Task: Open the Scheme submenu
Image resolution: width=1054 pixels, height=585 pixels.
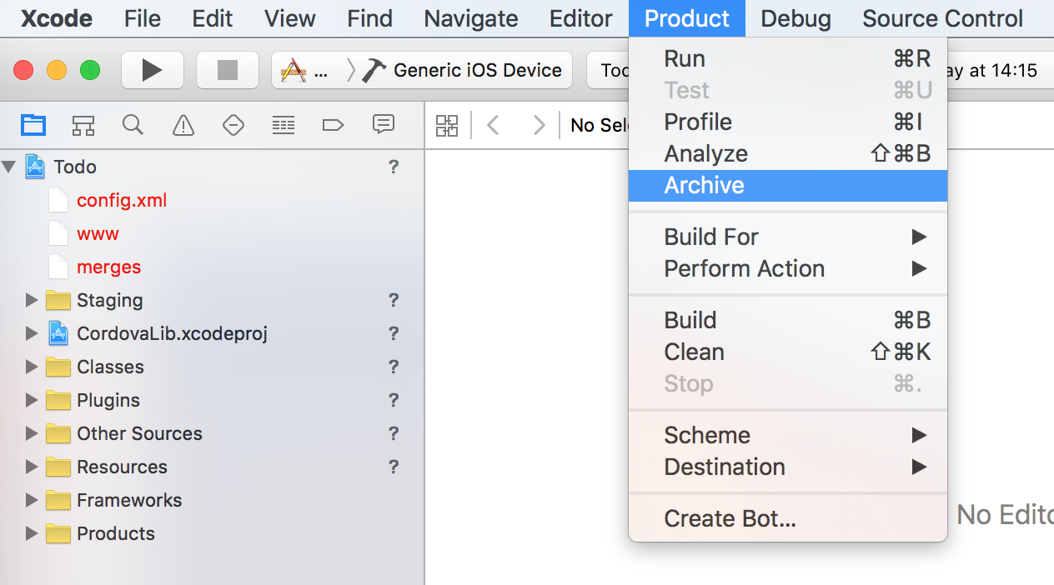Action: pyautogui.click(x=788, y=435)
